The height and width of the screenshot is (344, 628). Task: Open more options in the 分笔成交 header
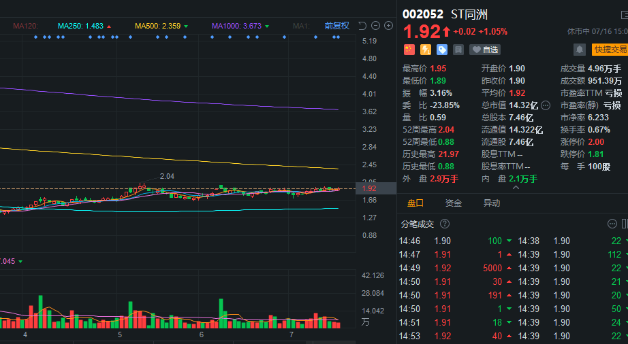612,224
